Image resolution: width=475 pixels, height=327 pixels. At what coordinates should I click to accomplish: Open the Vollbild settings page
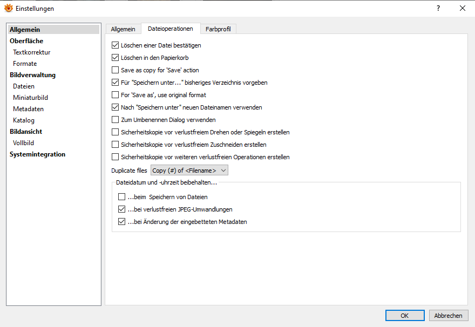pyautogui.click(x=23, y=143)
